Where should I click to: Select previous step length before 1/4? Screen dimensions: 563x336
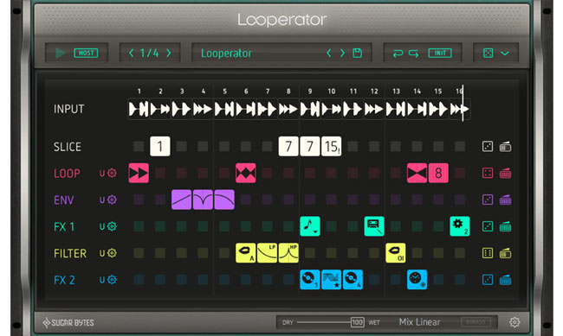[x=132, y=53]
